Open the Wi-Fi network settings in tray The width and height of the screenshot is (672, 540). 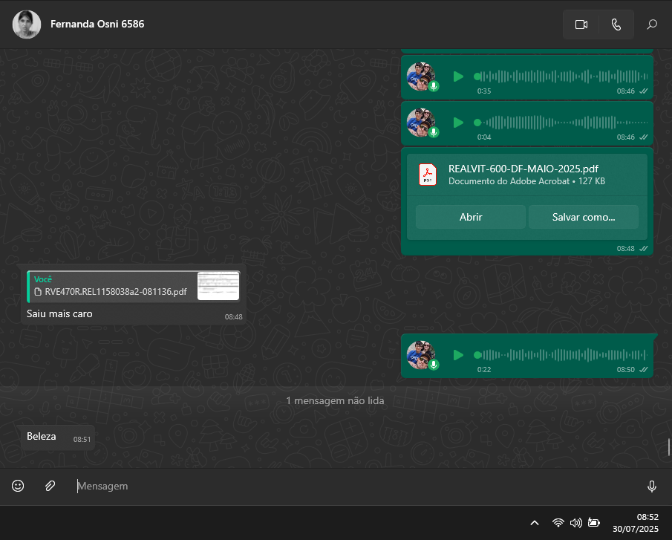(558, 522)
